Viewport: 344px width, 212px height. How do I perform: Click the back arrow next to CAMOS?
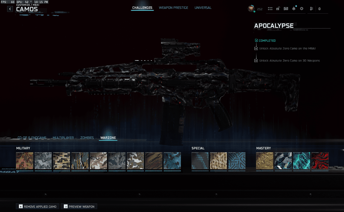(x=10, y=9)
